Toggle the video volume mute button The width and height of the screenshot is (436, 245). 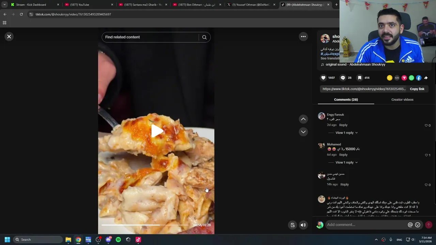tap(303, 225)
